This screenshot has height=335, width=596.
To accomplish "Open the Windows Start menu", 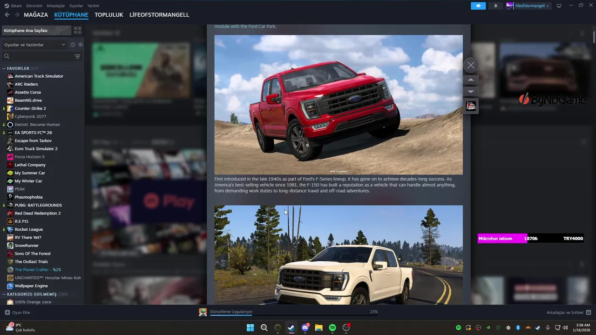I will pyautogui.click(x=250, y=328).
